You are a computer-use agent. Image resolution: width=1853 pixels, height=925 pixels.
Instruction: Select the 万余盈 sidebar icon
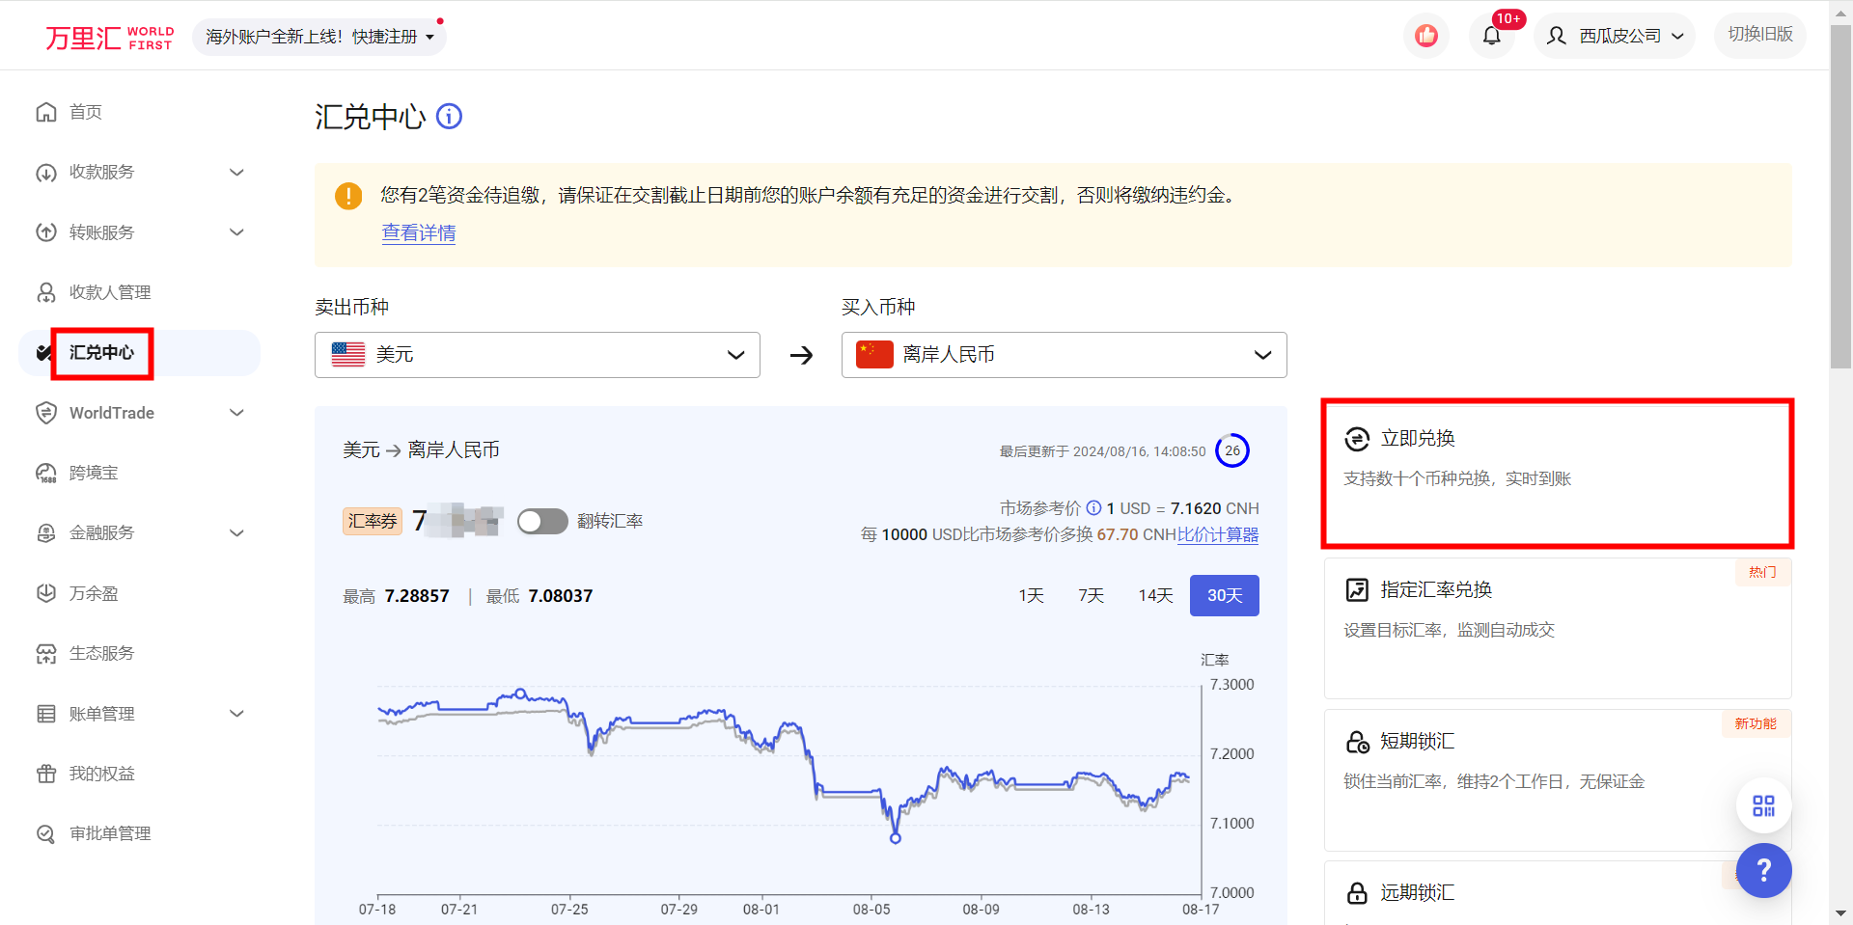tap(45, 593)
